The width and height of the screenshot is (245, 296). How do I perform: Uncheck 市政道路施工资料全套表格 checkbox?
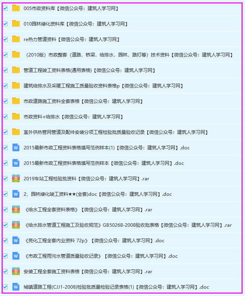click(5, 101)
